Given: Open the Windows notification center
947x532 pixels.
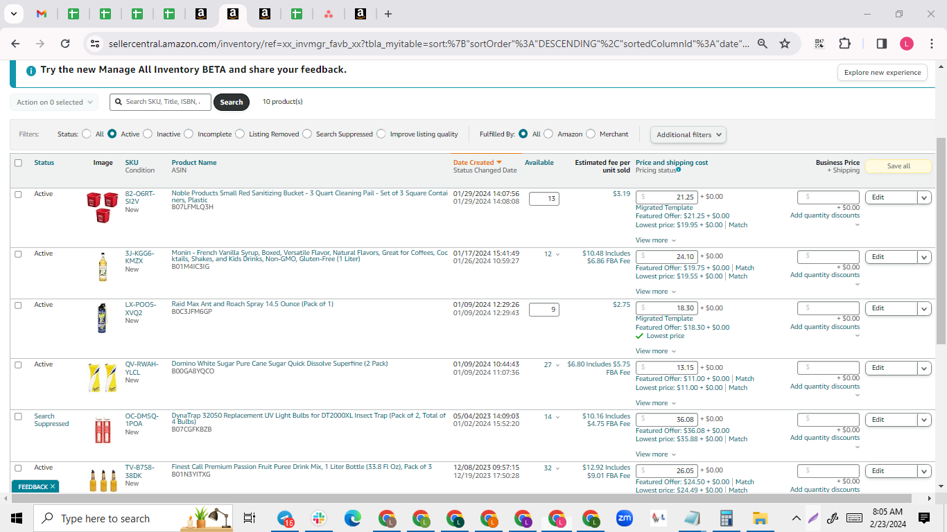Looking at the screenshot, I should 924,518.
